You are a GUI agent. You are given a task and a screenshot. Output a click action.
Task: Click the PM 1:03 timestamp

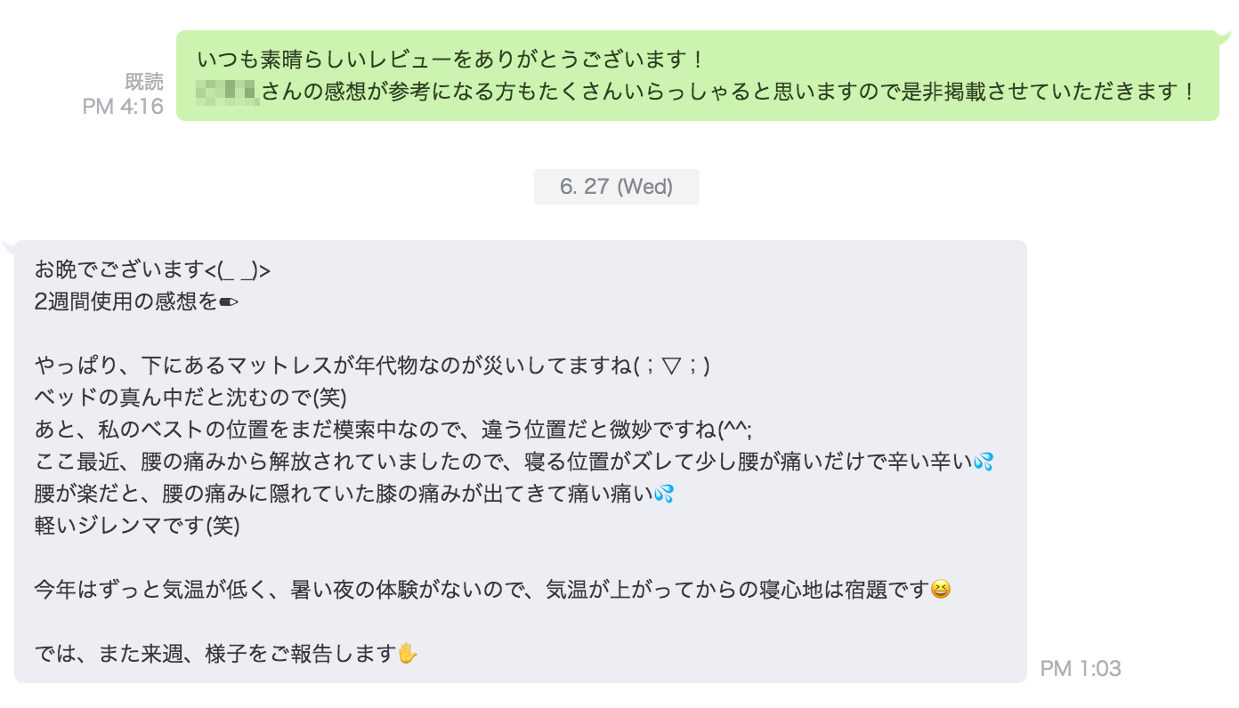(x=1081, y=669)
